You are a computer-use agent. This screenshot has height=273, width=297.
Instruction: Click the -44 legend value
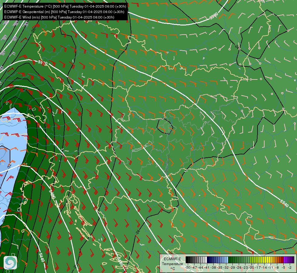(201, 268)
